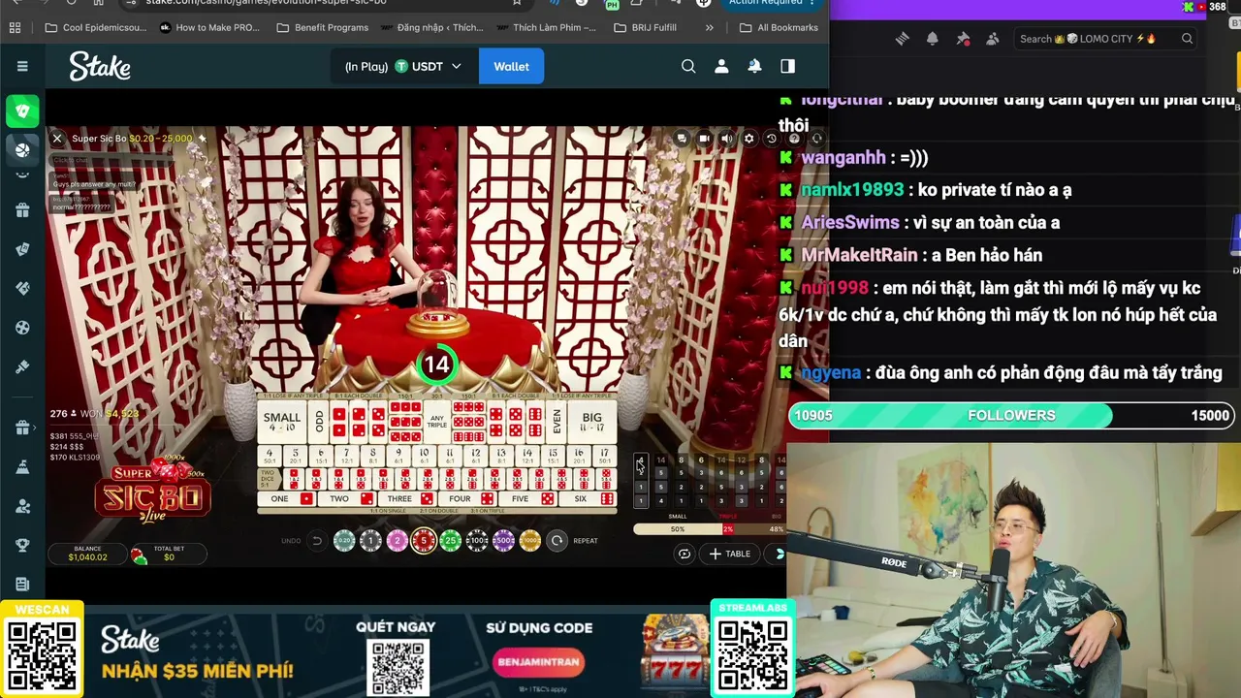View Stake notifications bell
This screenshot has width=1241, height=698.
[754, 66]
